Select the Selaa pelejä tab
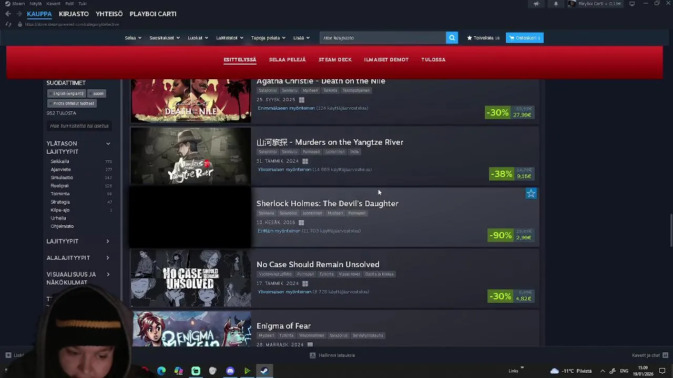 (287, 60)
